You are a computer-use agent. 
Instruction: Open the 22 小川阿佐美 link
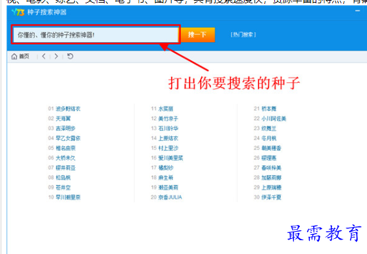coord(274,118)
